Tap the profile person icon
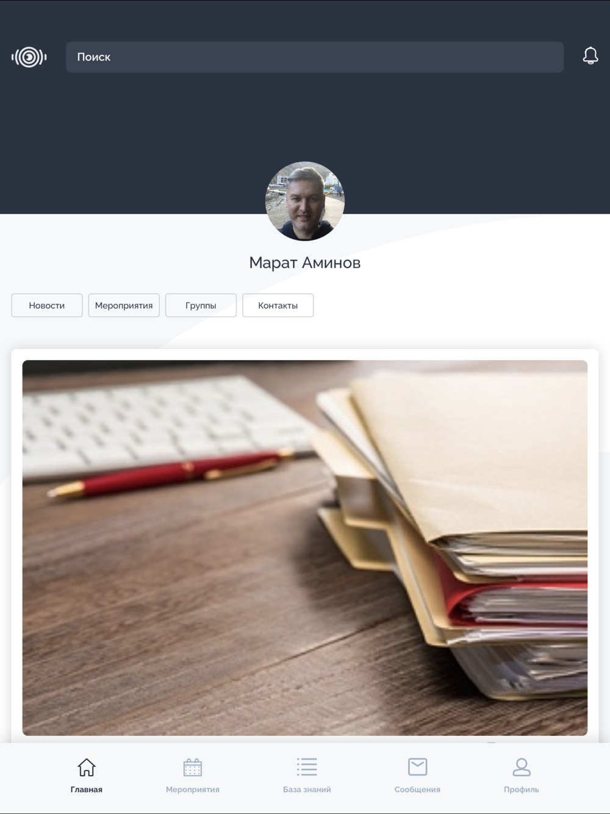This screenshot has width=610, height=814. pos(522,767)
